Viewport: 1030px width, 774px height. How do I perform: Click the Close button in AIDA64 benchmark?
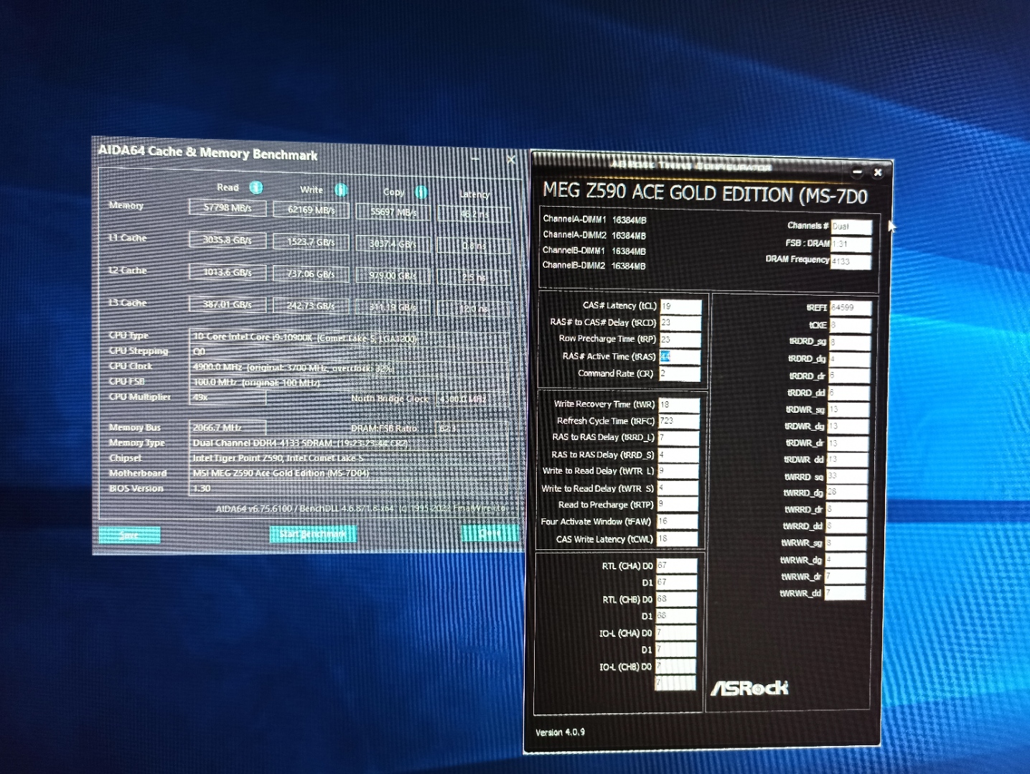[490, 533]
